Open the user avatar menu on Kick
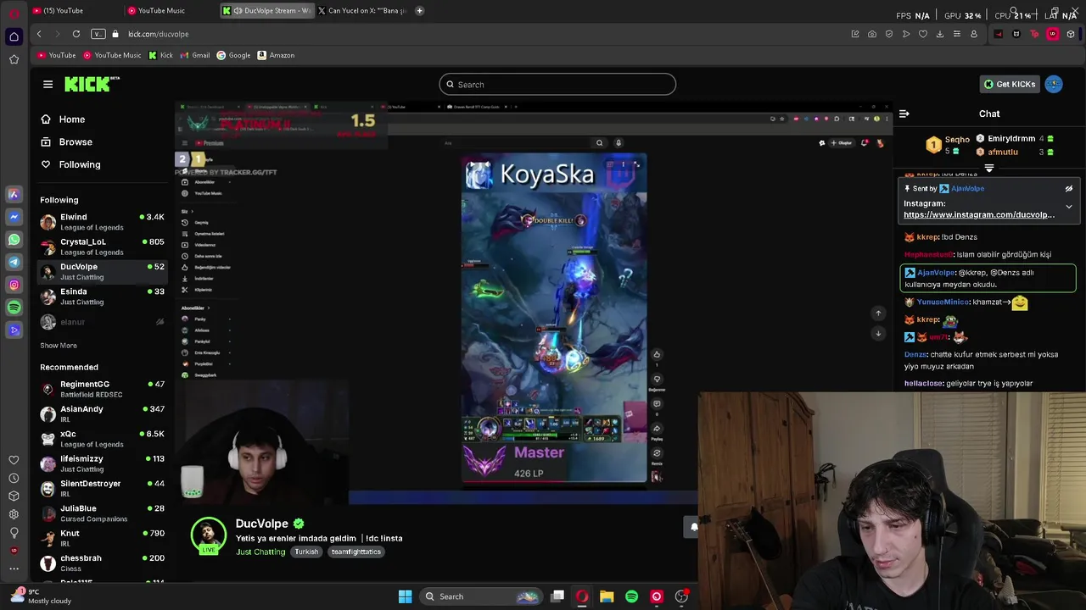Image resolution: width=1086 pixels, height=610 pixels. tap(1054, 84)
